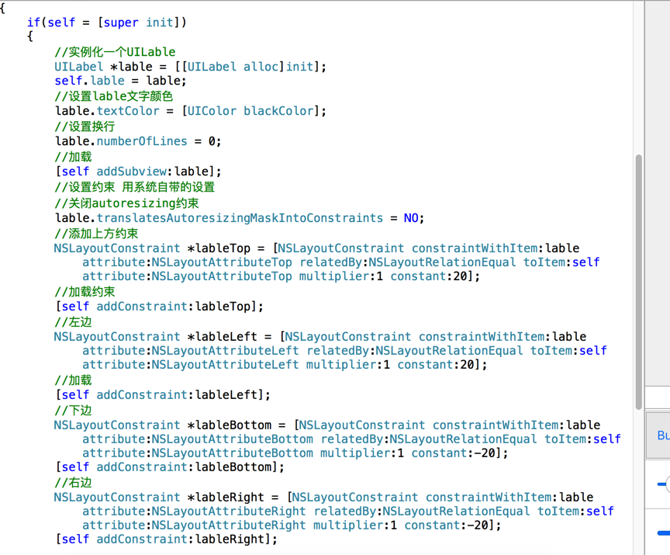Click the comment '//关闭autoresizing约束'
The height and width of the screenshot is (555, 670).
click(x=127, y=203)
